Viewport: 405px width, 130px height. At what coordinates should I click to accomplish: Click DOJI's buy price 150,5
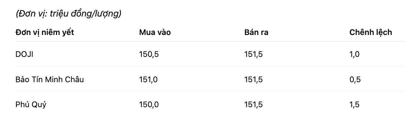pos(149,54)
